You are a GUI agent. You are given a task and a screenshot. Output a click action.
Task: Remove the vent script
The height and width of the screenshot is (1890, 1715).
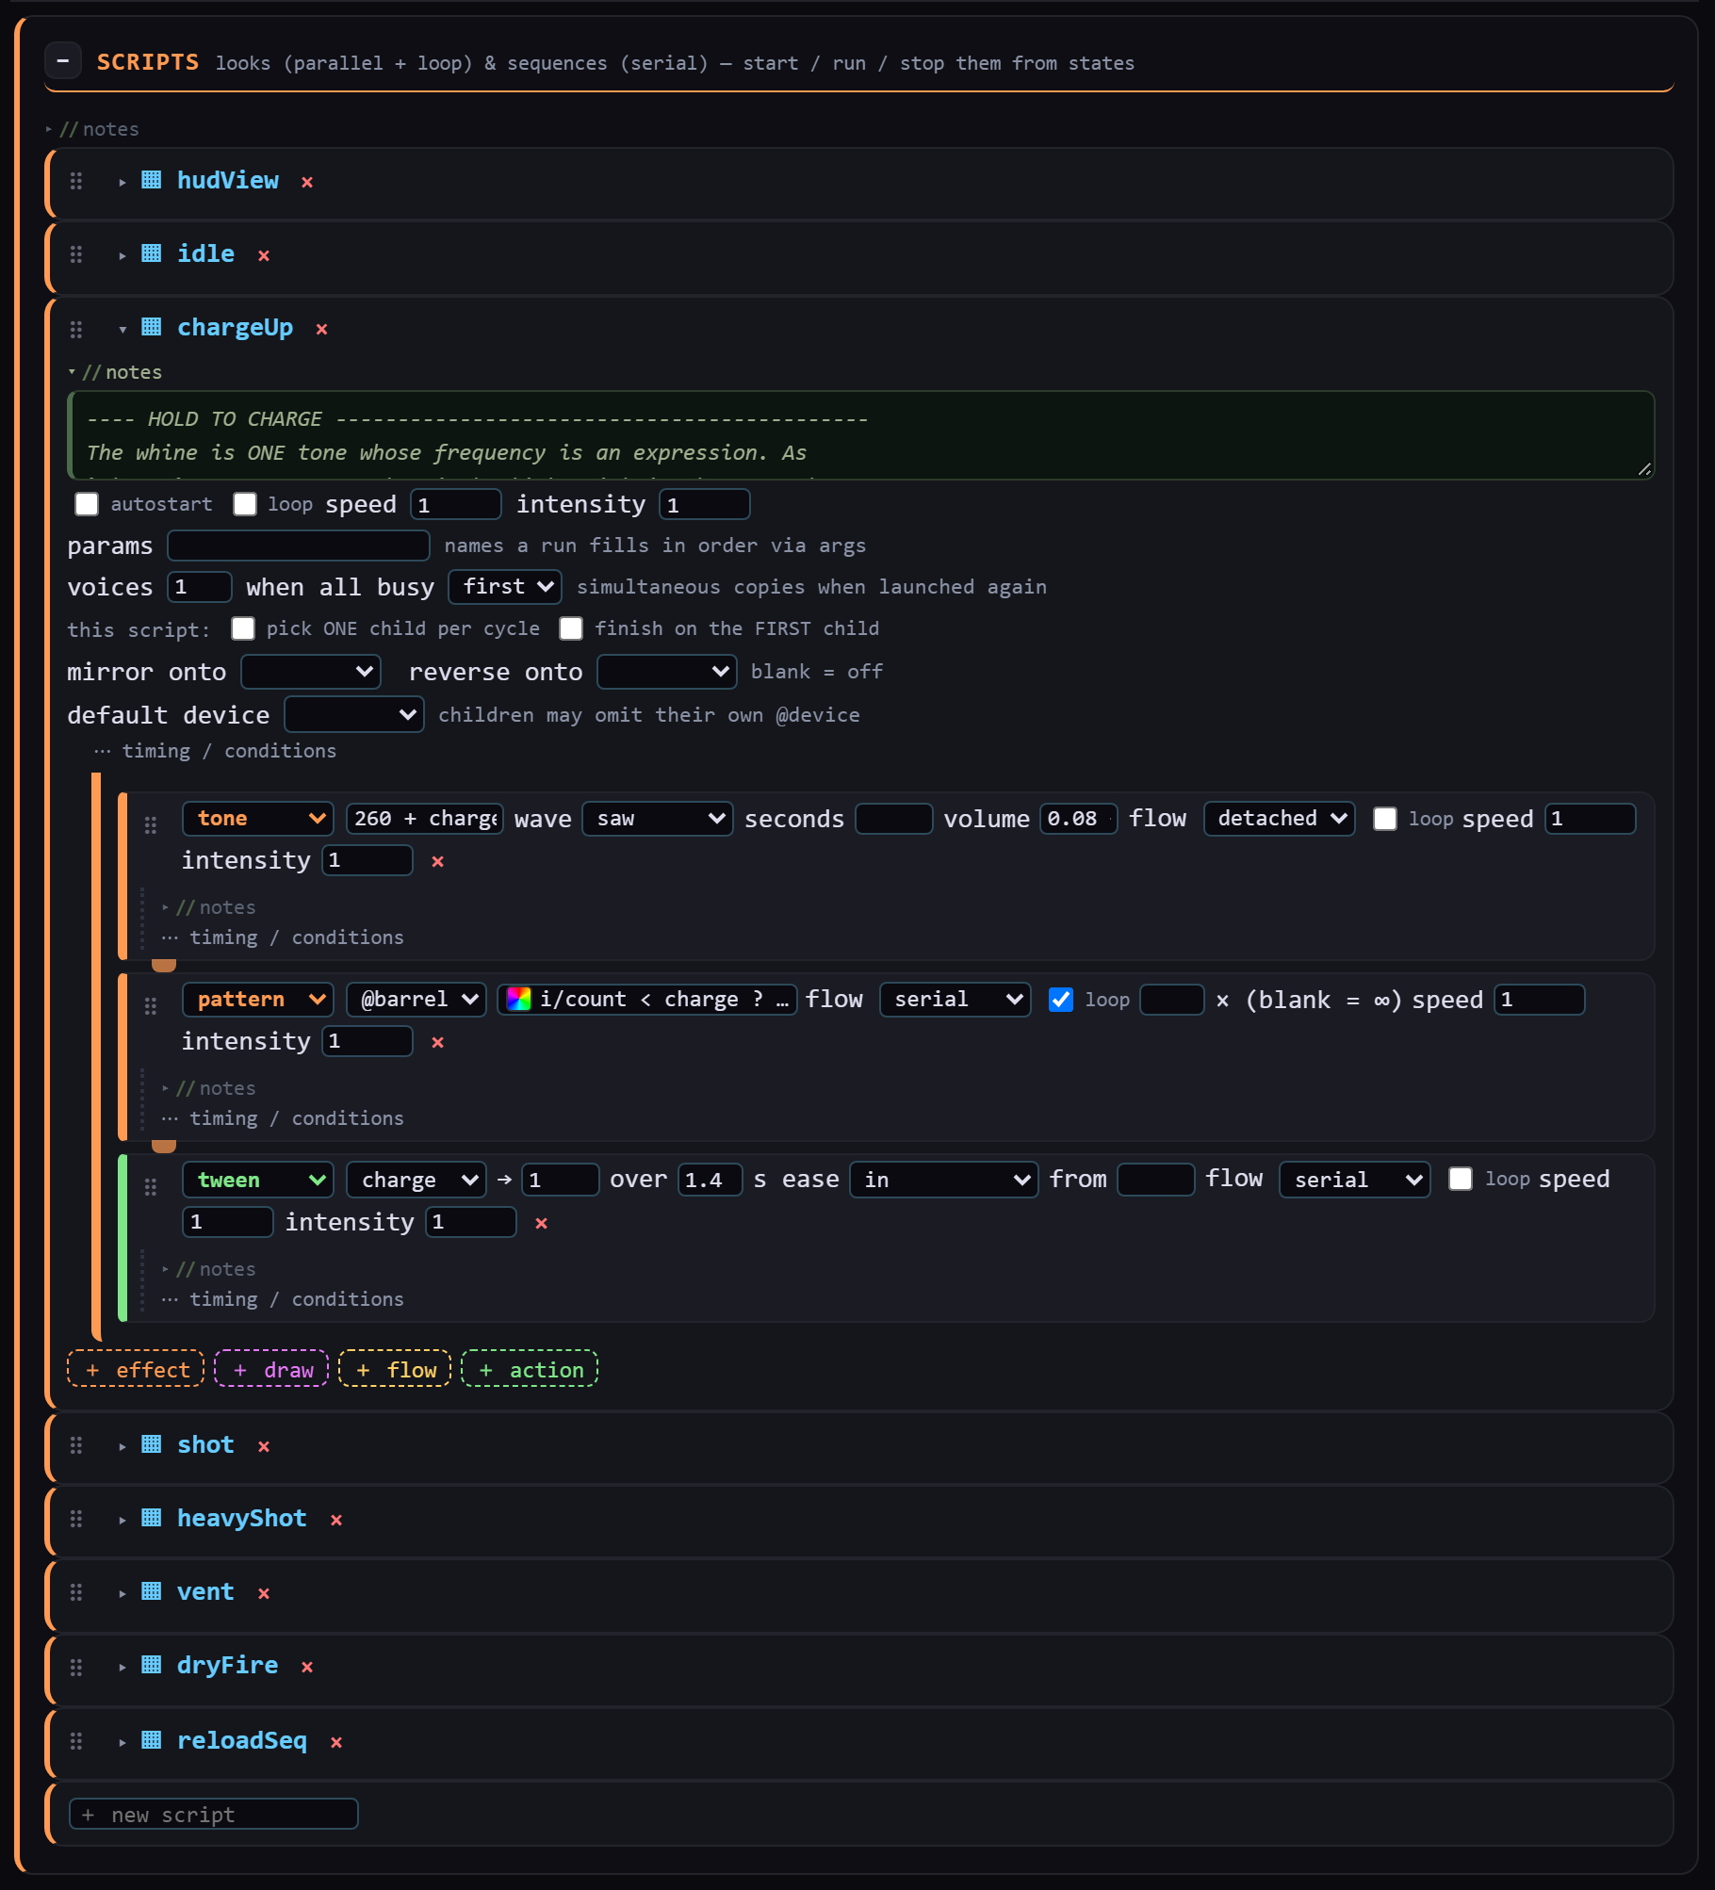click(264, 1593)
